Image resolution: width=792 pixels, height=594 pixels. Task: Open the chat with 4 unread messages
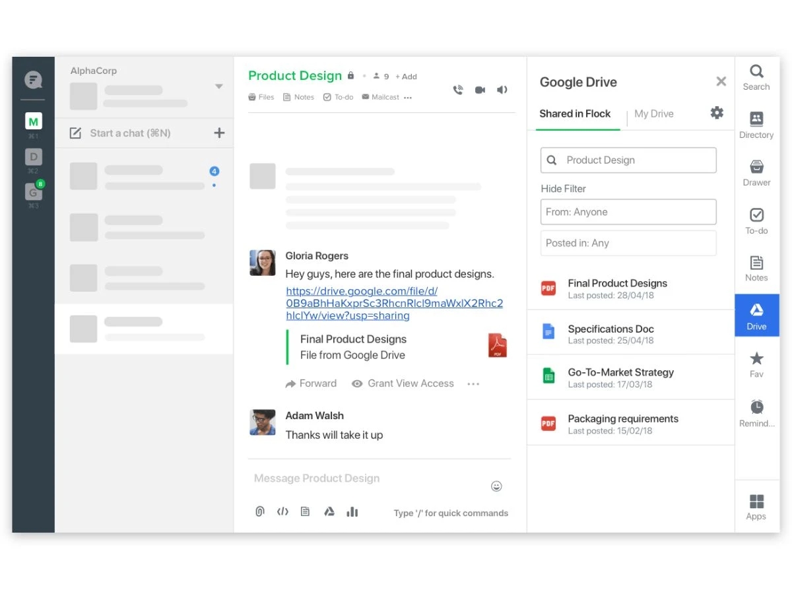pyautogui.click(x=144, y=177)
